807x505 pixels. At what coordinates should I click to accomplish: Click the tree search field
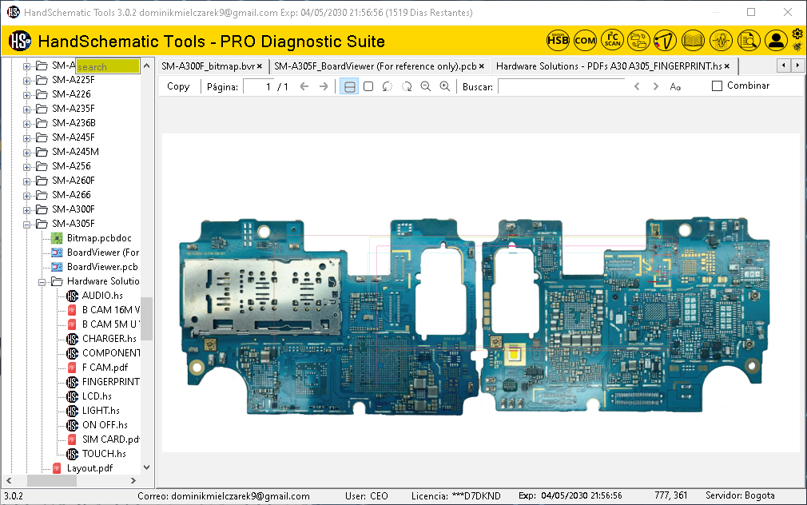pos(108,66)
